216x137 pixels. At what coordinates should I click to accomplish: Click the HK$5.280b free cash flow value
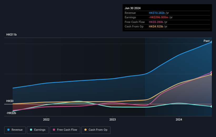(156, 22)
